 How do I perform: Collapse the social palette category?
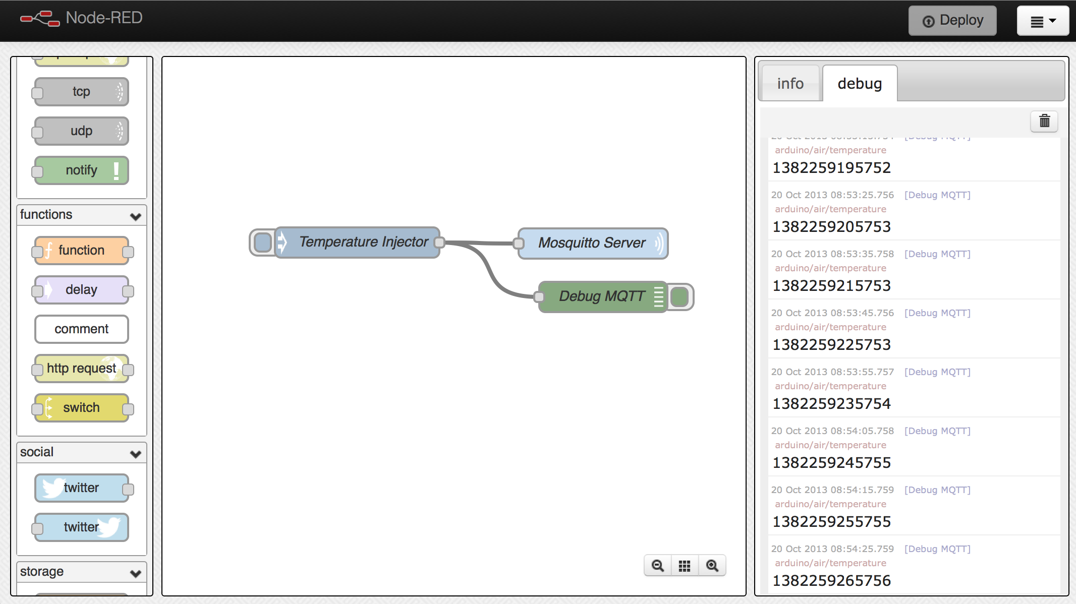point(135,454)
